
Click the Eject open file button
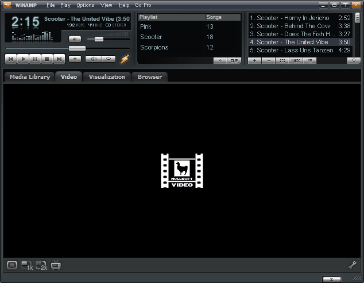[x=75, y=59]
